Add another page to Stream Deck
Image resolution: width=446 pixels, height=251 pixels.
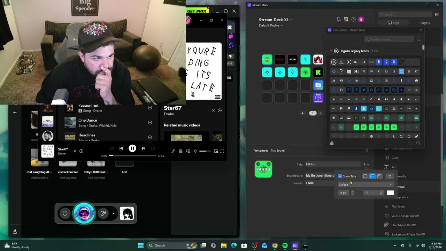321,113
